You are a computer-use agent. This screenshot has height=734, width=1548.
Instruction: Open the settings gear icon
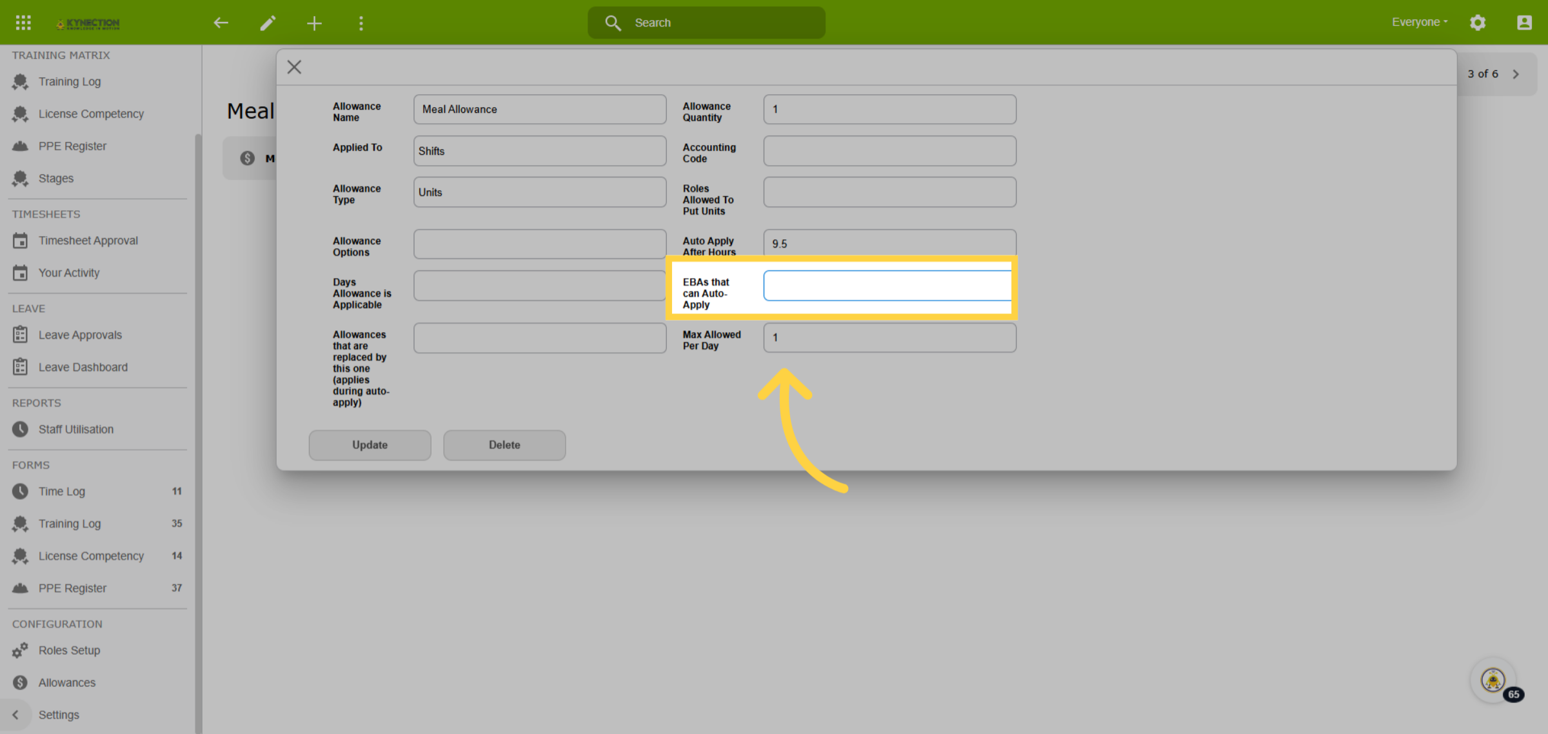point(1478,23)
